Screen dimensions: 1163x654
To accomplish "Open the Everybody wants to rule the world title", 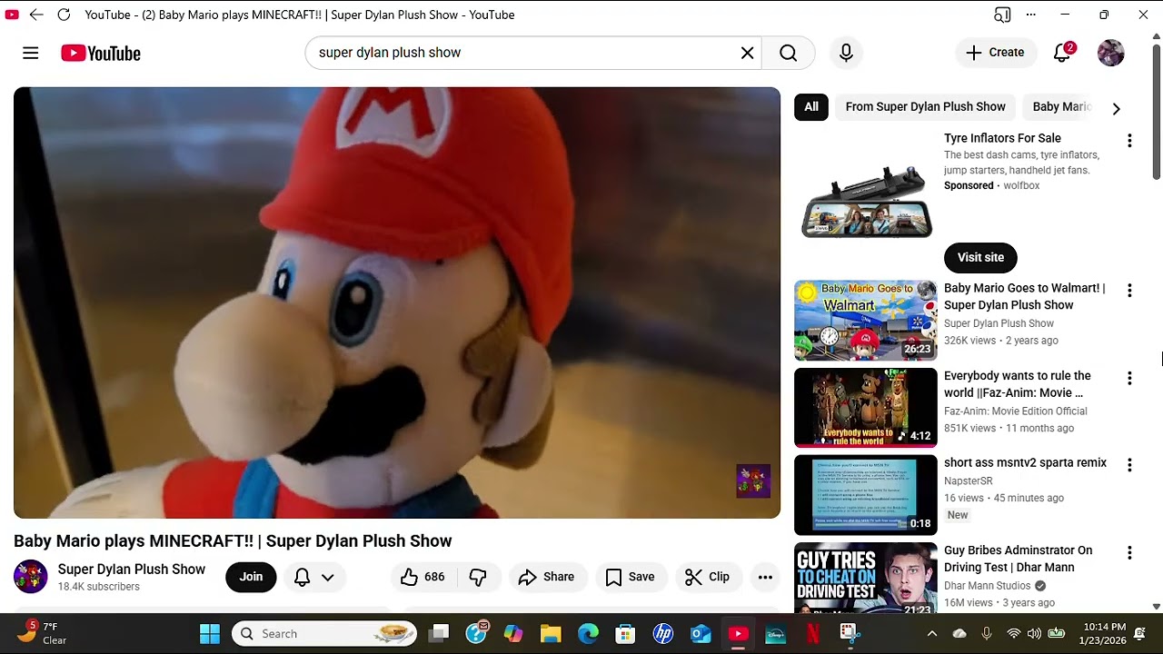I will point(1018,384).
